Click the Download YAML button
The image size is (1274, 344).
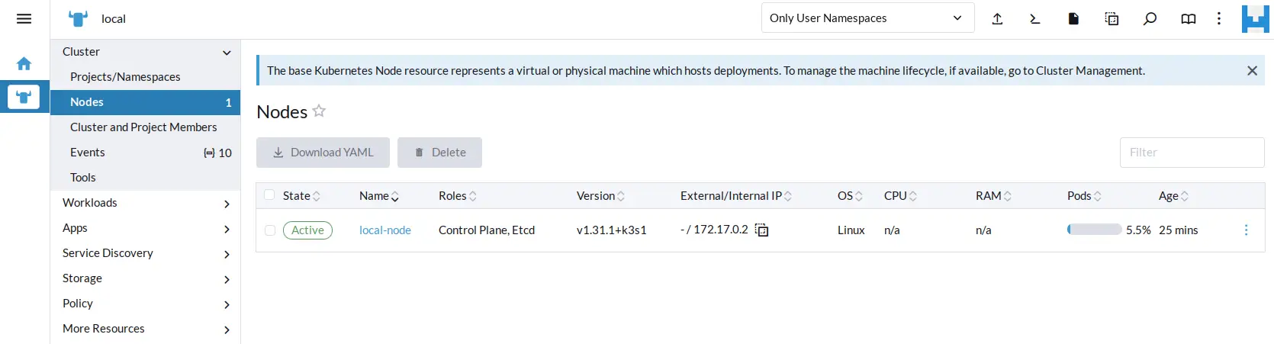tap(323, 153)
